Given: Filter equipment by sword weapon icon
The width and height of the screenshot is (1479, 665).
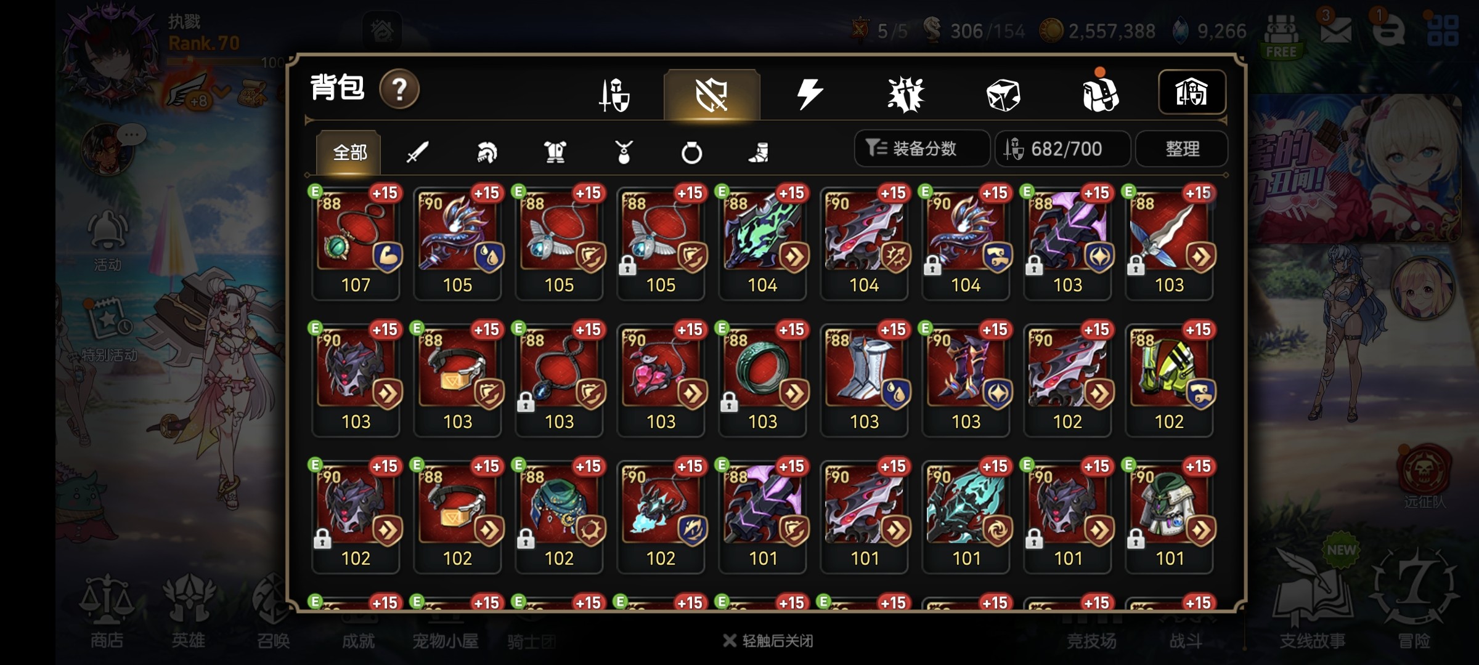Looking at the screenshot, I should click(417, 152).
